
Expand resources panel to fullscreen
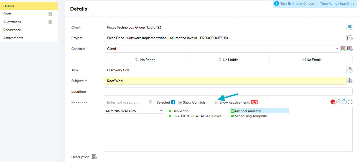(350, 102)
